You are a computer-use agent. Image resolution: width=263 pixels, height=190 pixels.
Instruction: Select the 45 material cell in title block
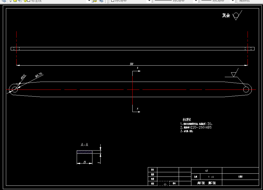(x=207, y=171)
